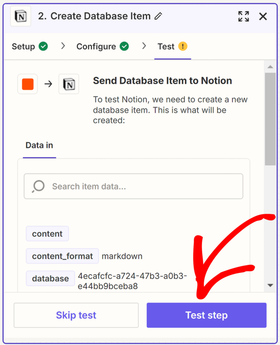
Task: Click the content_format field label
Action: tap(62, 256)
